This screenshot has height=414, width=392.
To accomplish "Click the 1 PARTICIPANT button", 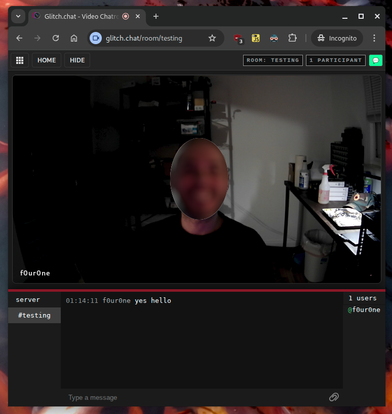I will point(336,60).
